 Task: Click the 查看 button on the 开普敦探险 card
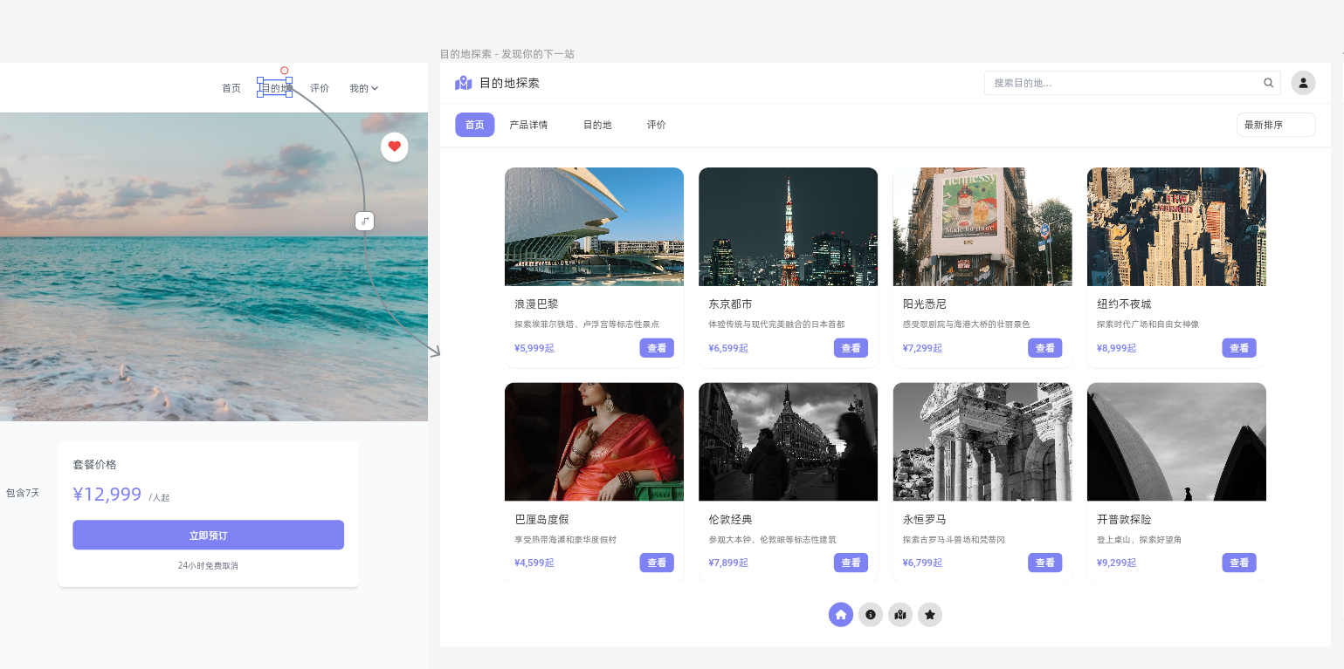coord(1239,563)
